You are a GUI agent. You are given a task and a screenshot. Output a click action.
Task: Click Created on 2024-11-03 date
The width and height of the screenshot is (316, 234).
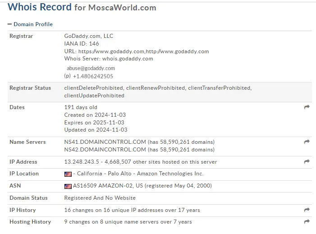click(95, 115)
